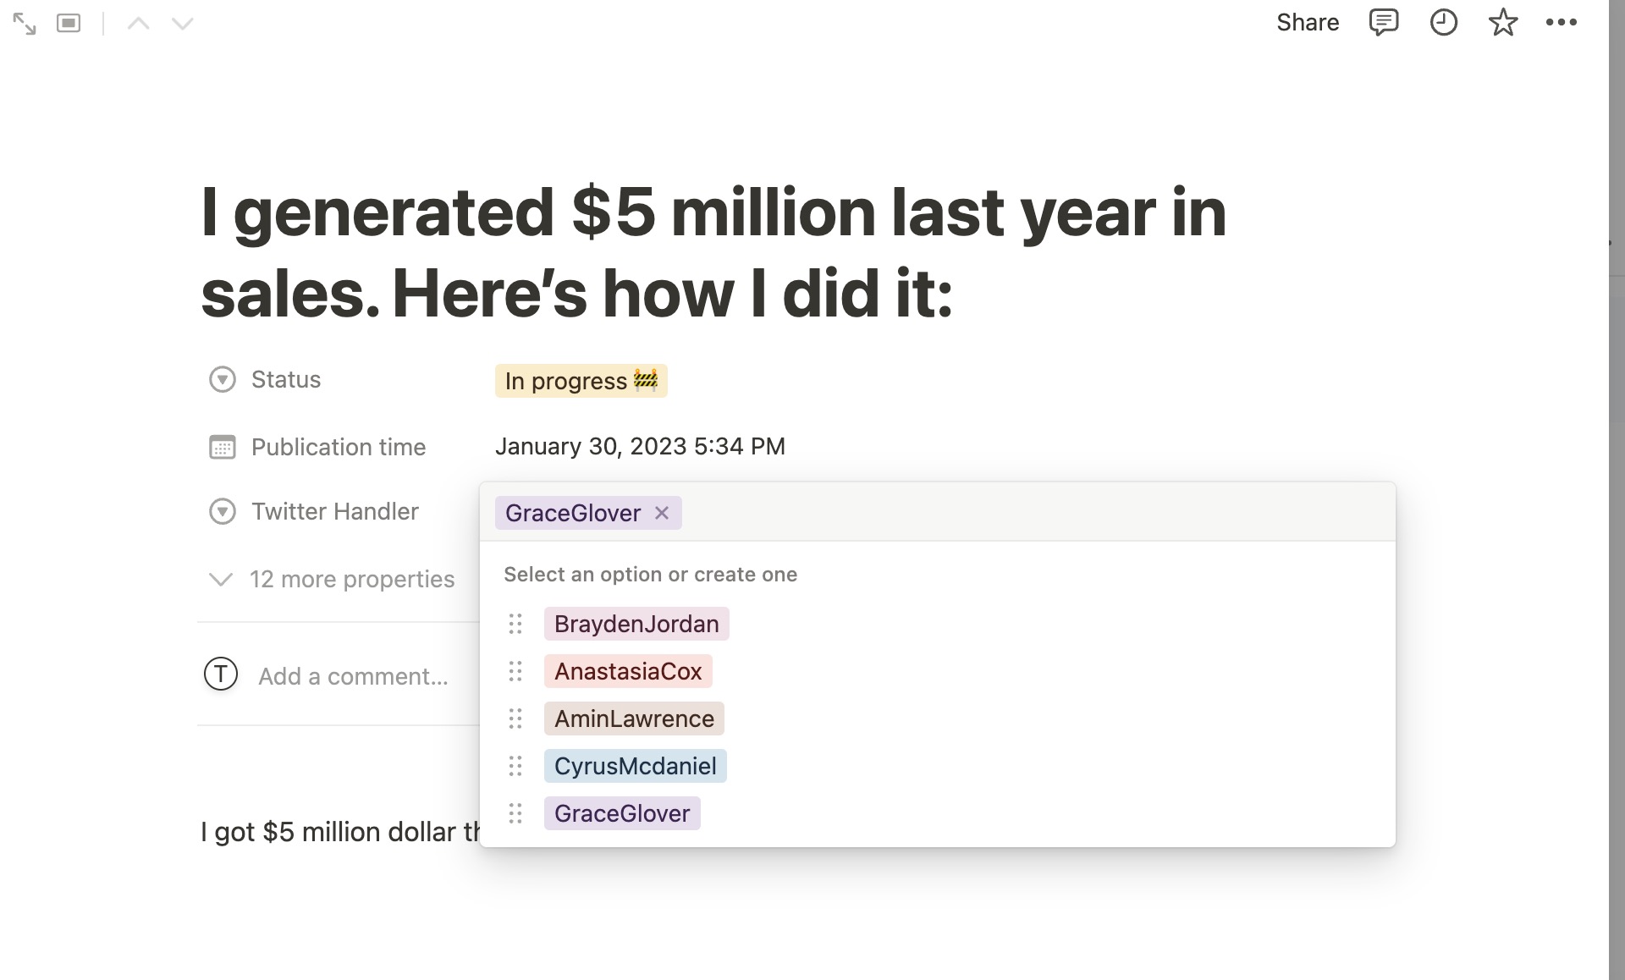Click drag handle beside GraceGlover option

point(515,814)
